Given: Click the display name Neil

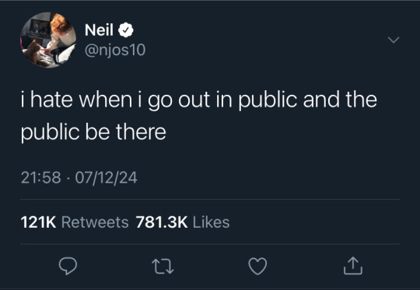Looking at the screenshot, I should click(99, 30).
